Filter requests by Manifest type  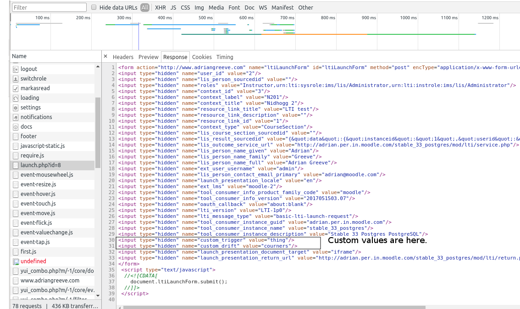tap(282, 8)
